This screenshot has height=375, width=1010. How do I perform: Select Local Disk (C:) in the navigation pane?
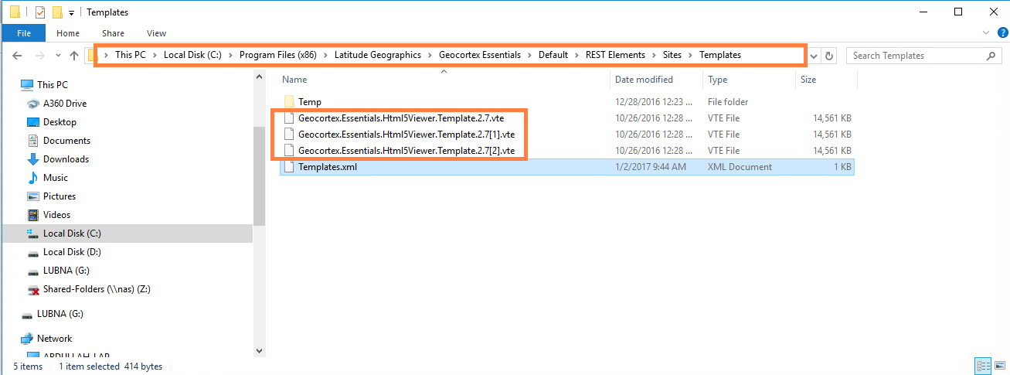pos(72,234)
